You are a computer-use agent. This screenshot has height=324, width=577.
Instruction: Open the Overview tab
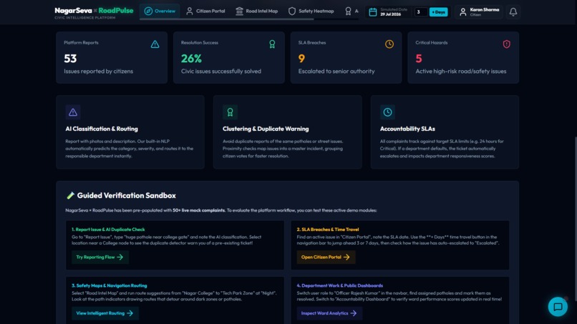tap(160, 11)
